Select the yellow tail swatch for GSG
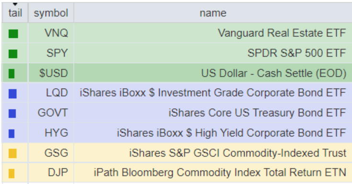Screen dimensions: 352x184 coord(12,153)
